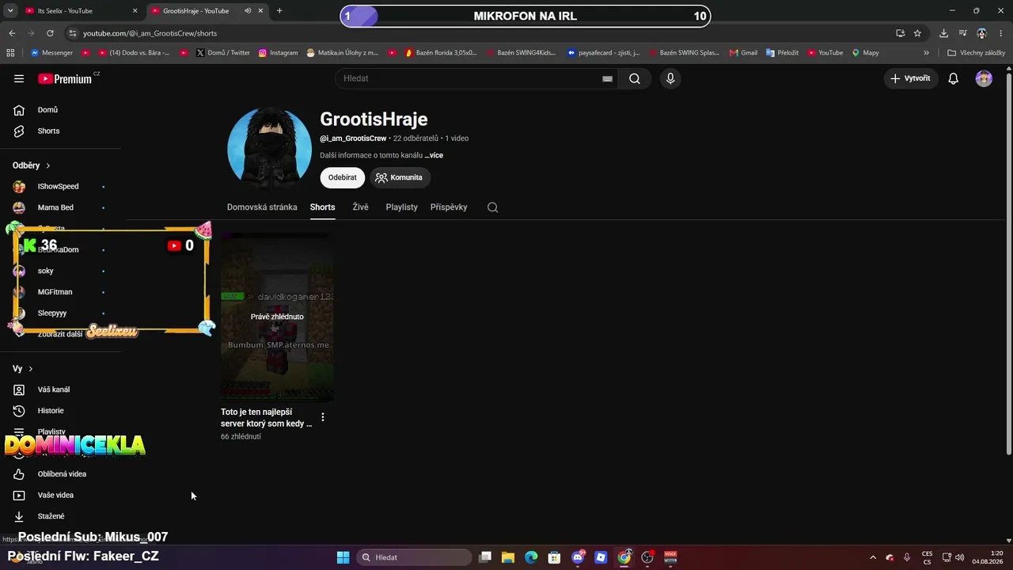The width and height of the screenshot is (1013, 570).
Task: Open IShowSpeed subscription channel
Action: pyautogui.click(x=60, y=186)
